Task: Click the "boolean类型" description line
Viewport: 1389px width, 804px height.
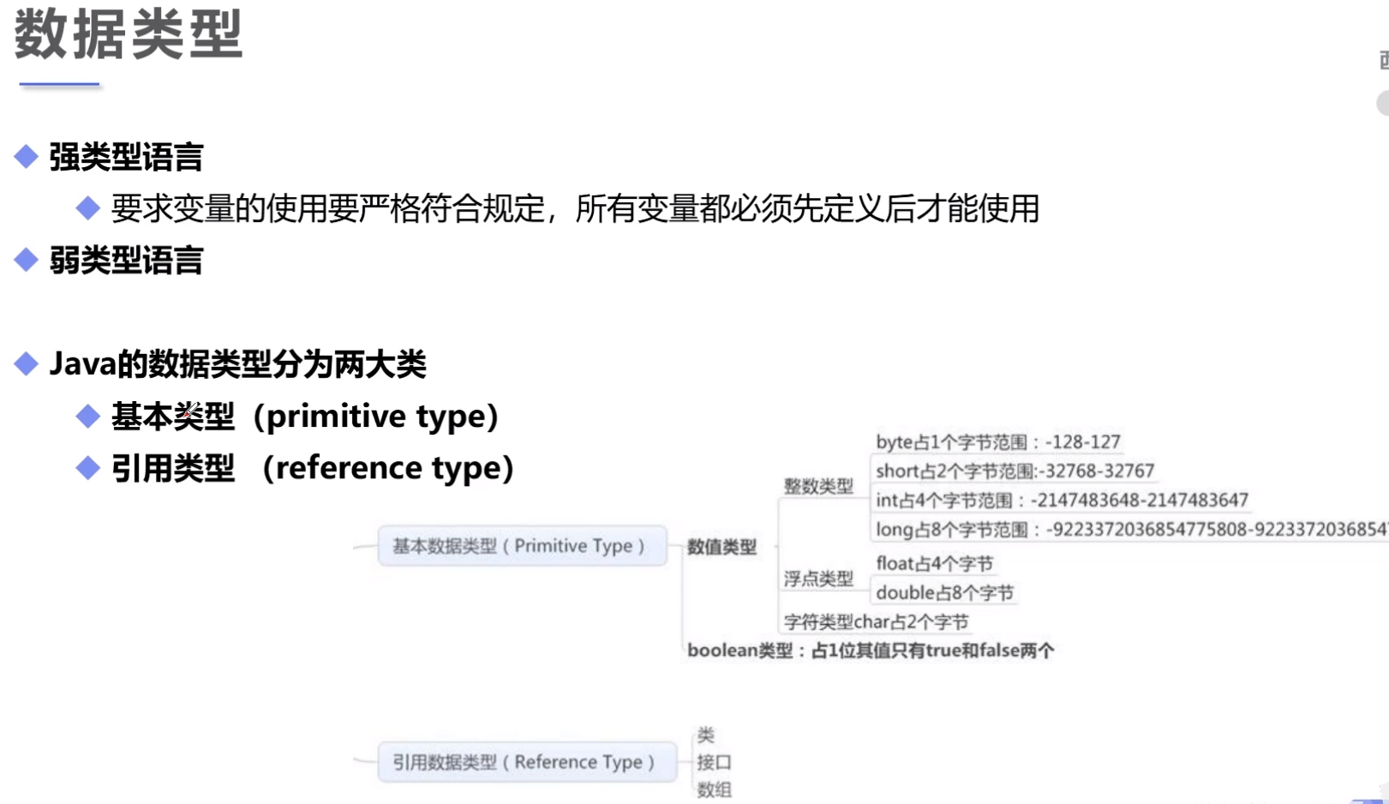Action: pos(871,651)
